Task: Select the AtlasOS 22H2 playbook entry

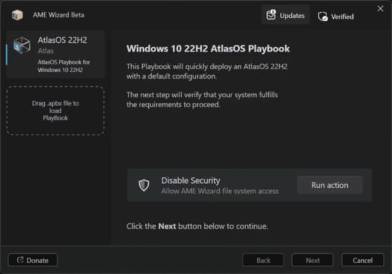Action: click(x=55, y=54)
